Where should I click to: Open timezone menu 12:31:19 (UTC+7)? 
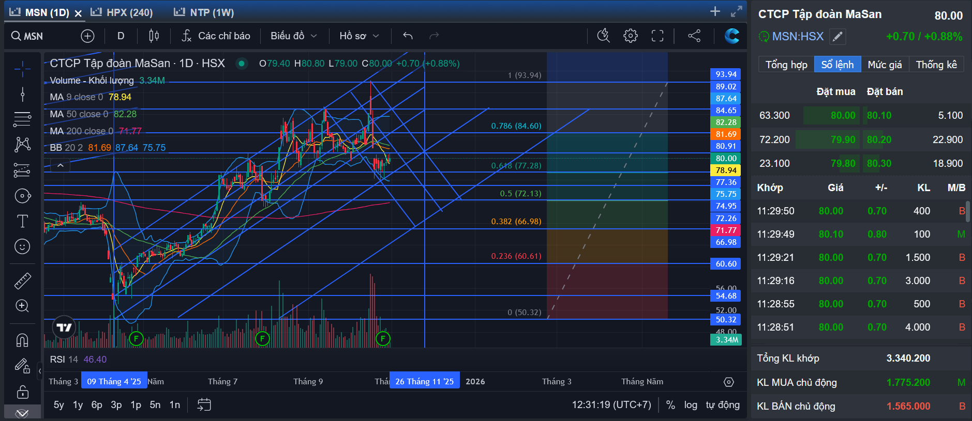coord(611,405)
